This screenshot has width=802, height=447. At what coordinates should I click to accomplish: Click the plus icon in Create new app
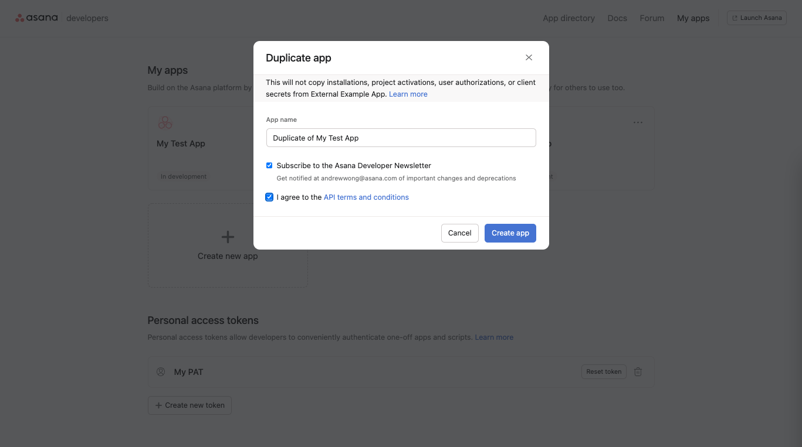(x=228, y=237)
